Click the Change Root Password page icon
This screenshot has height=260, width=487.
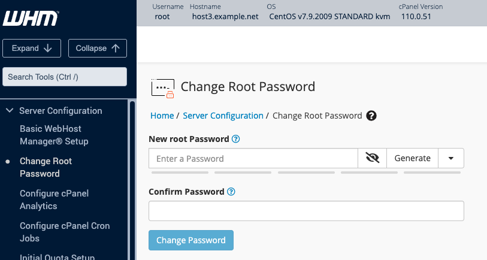coord(162,87)
